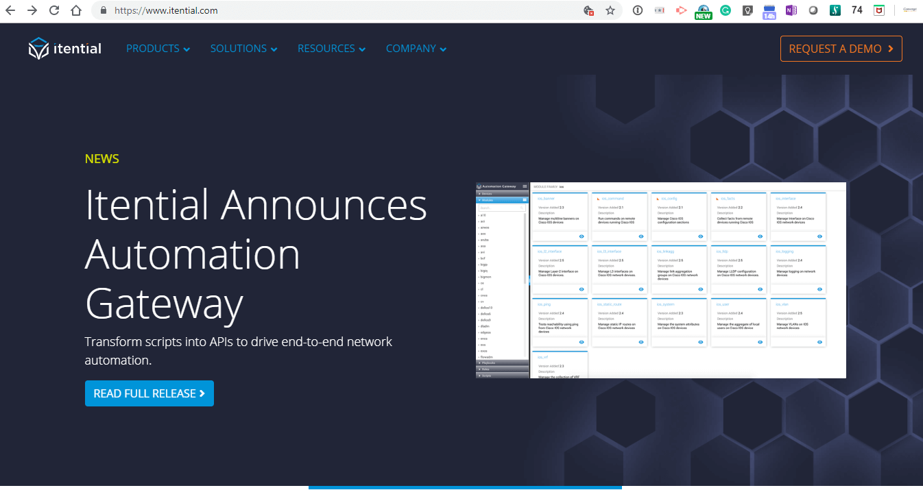
Task: Click the Itential logo in the navigation bar
Action: point(64,48)
